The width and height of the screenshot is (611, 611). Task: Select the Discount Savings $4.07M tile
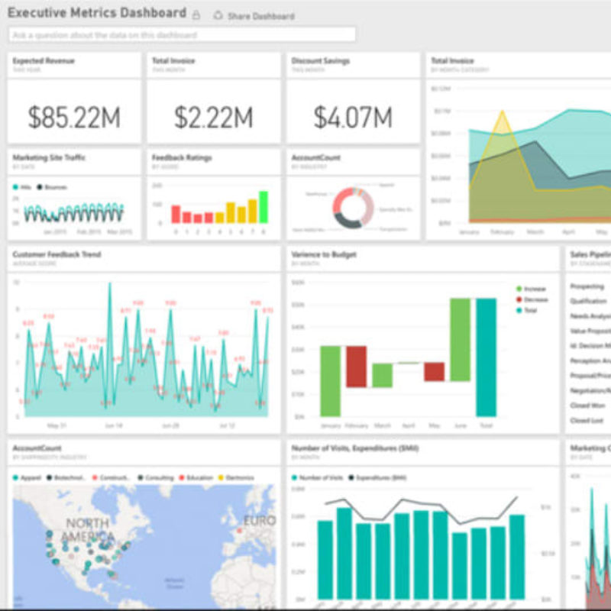pos(353,116)
